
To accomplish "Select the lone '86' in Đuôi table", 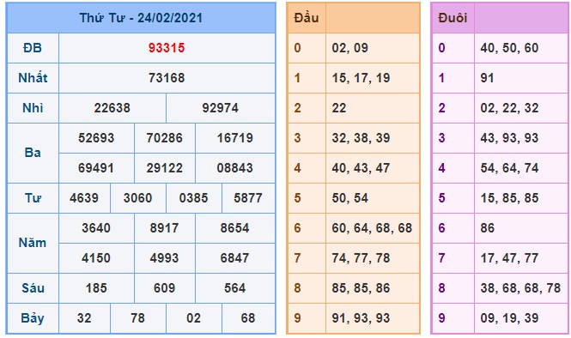I will pyautogui.click(x=488, y=227).
